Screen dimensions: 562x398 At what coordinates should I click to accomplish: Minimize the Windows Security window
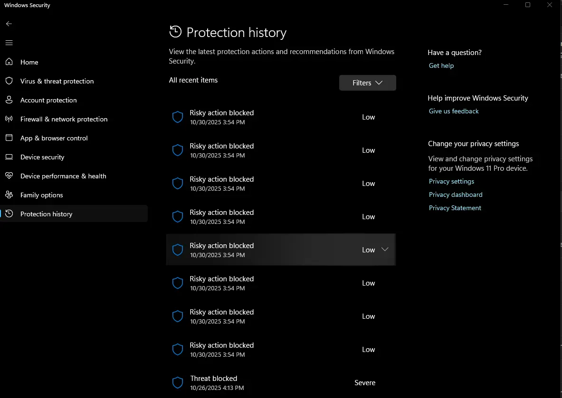506,5
